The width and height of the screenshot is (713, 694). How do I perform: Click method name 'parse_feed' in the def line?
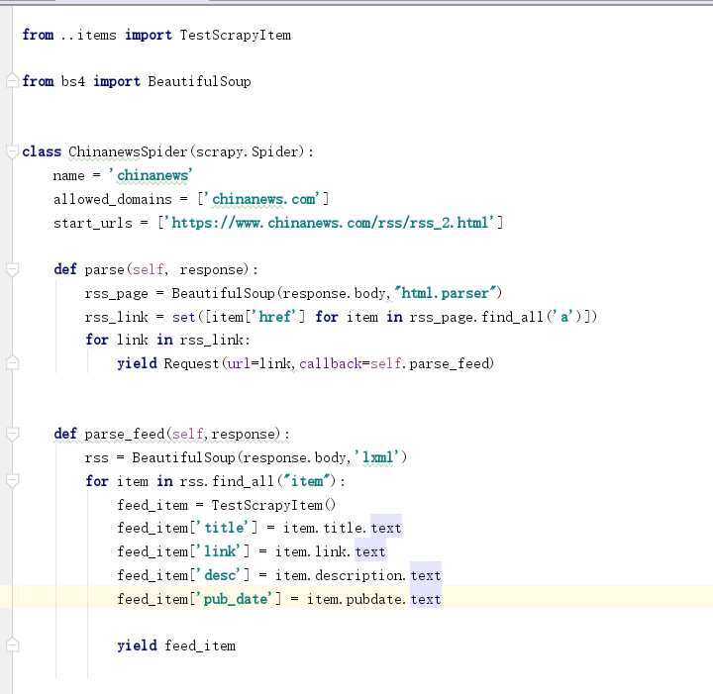coord(124,434)
